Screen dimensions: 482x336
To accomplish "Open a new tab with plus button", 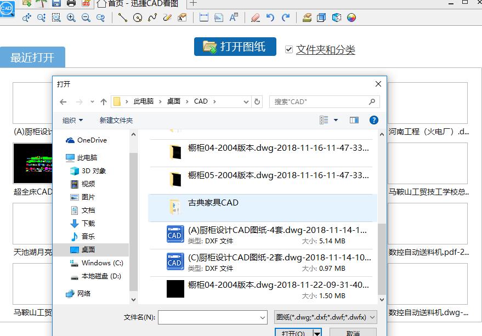I will (x=193, y=3).
